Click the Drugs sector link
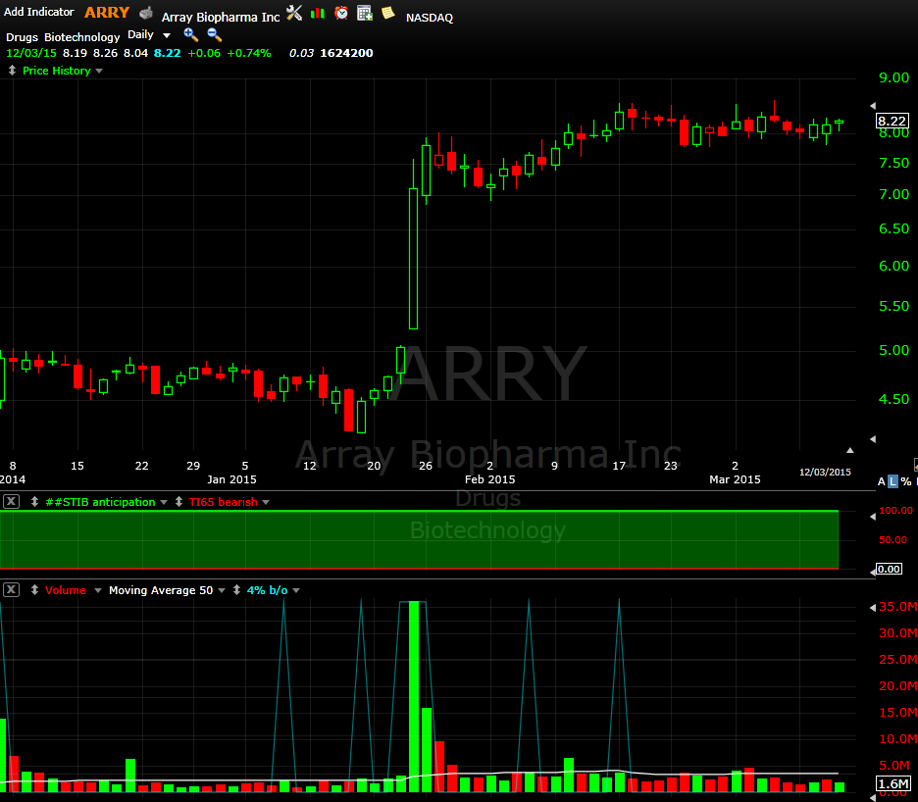Viewport: 918px width, 802px height. click(x=22, y=37)
